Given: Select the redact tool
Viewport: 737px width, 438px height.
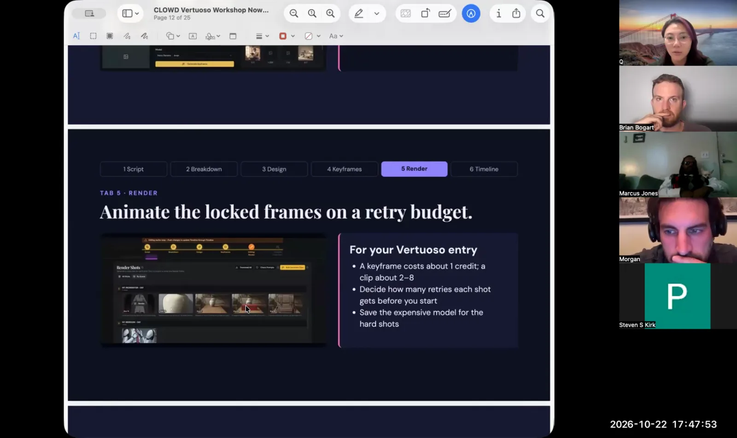Looking at the screenshot, I should pos(110,36).
